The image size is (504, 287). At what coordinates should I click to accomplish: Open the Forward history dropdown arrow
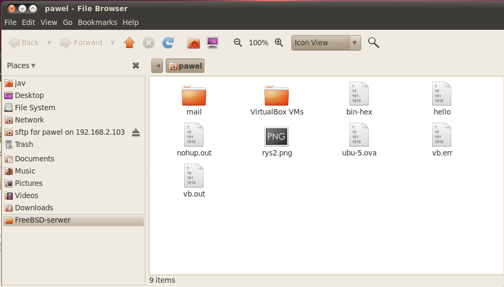[x=112, y=43]
